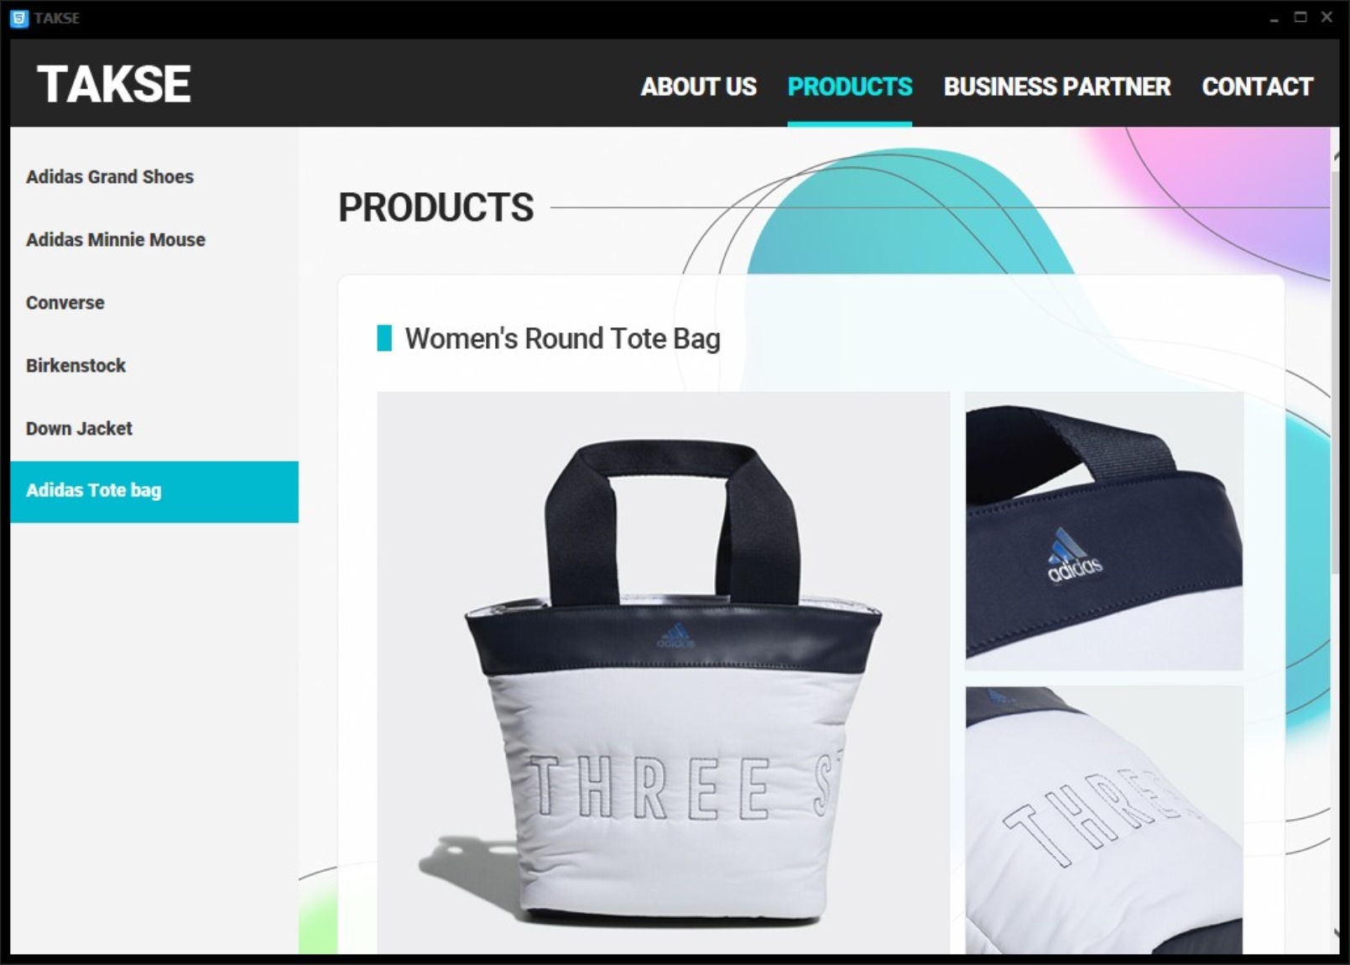Click the TAKSE app icon in title bar

click(x=18, y=18)
